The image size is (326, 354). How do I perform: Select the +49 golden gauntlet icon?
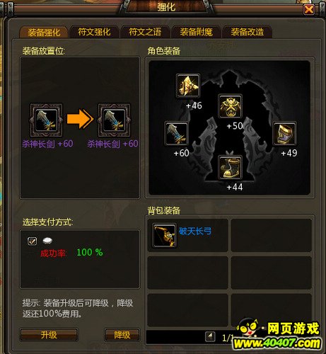coord(285,134)
